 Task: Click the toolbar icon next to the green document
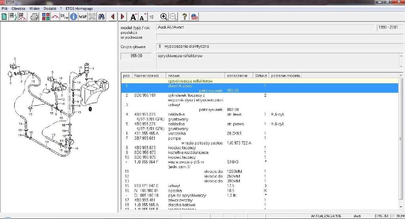(13, 17)
